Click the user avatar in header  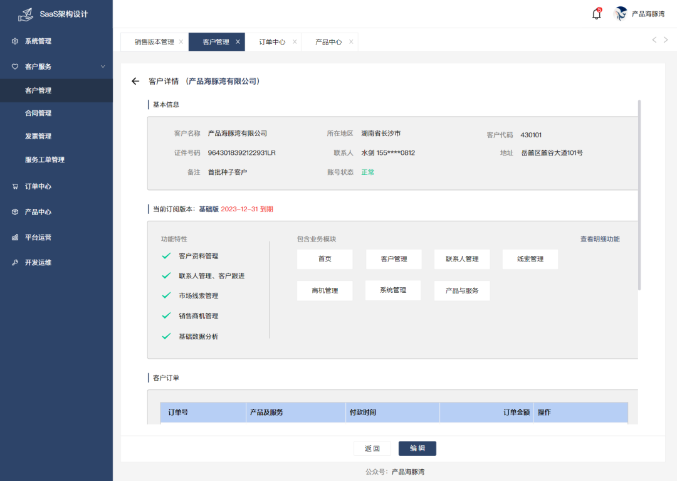pos(621,14)
